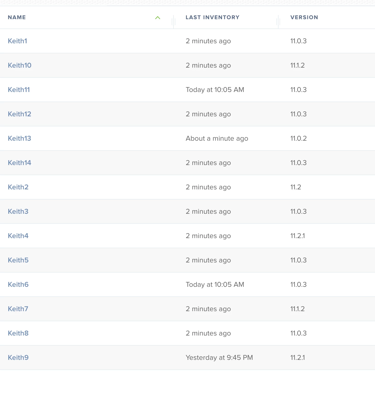Select Keith6's 'Today at 10:05 AM' inventory cell
This screenshot has height=414, width=375.
click(215, 284)
